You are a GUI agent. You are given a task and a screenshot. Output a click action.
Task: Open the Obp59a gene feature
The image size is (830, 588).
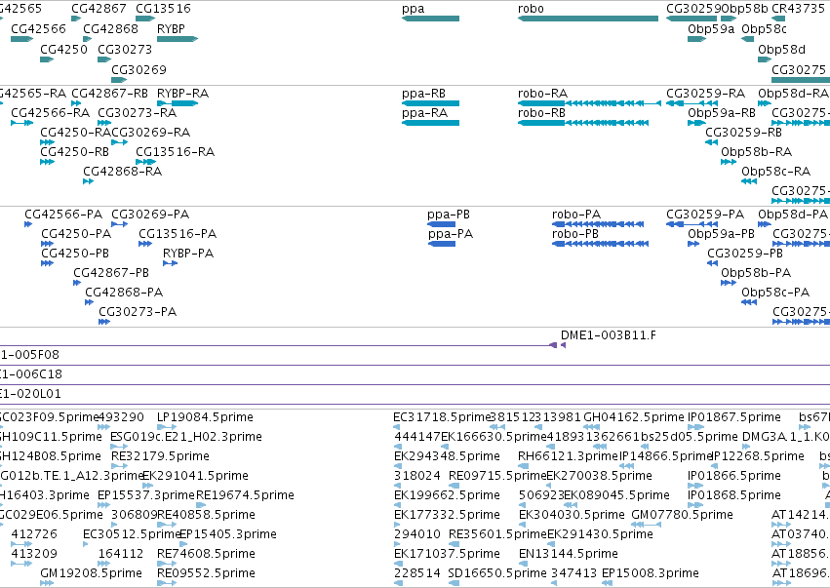[x=696, y=39]
